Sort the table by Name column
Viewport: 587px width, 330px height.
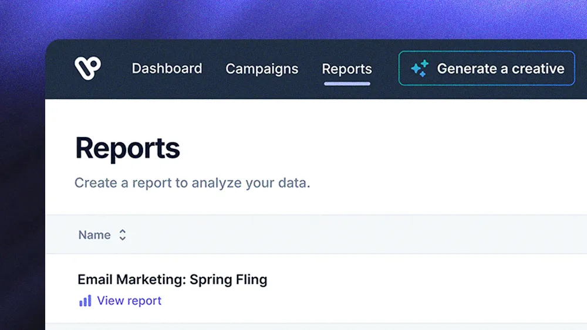[95, 234]
